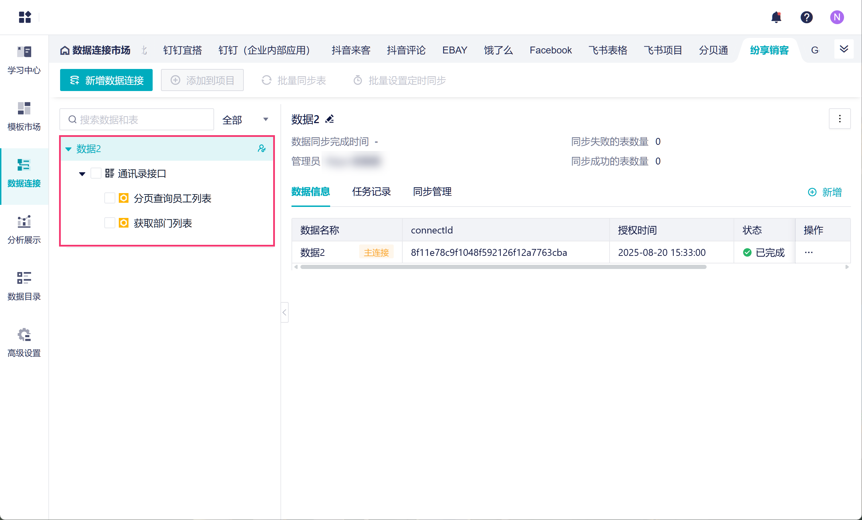Open the app grid icon in top-left
The image size is (862, 520).
(x=25, y=17)
